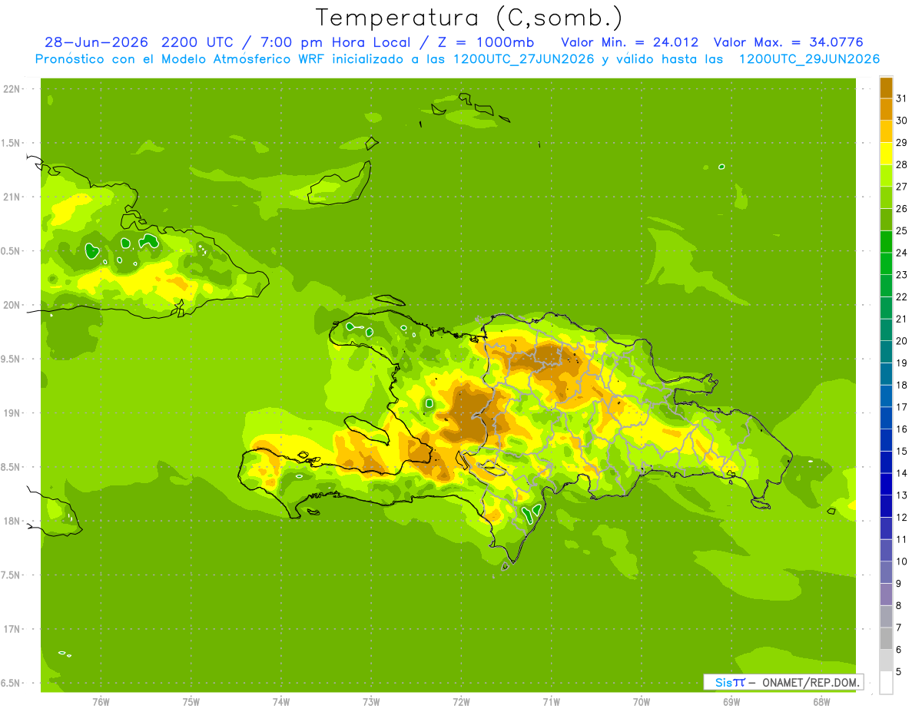The image size is (922, 712).
Task: Click the colorbar value label '25'
Action: [902, 230]
